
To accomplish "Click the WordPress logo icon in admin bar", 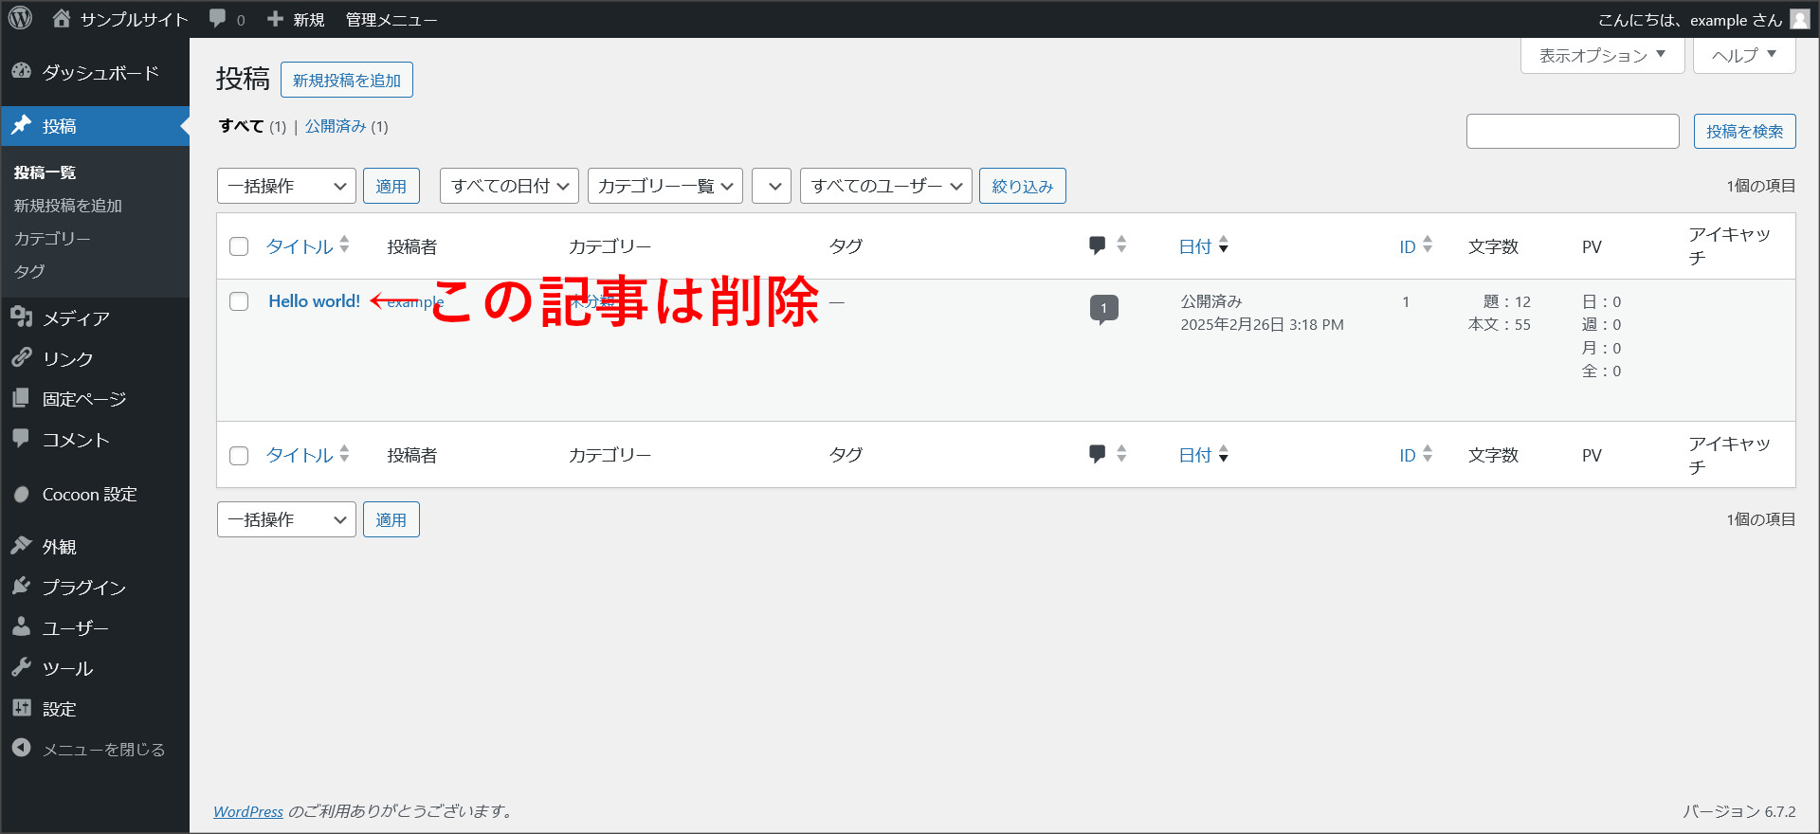I will click(20, 18).
